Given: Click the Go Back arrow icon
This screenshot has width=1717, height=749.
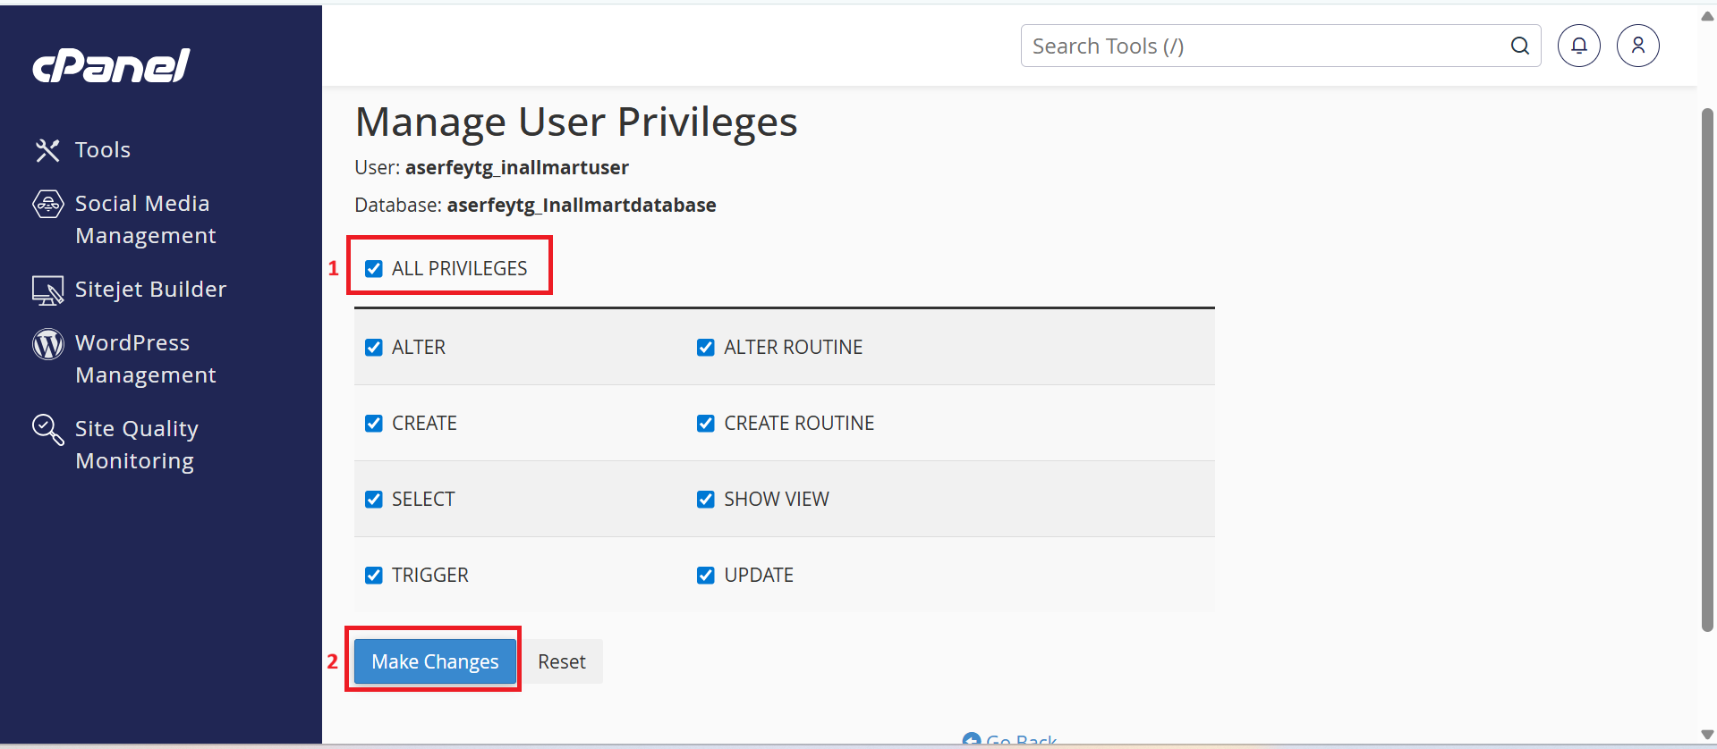Looking at the screenshot, I should pyautogui.click(x=971, y=739).
